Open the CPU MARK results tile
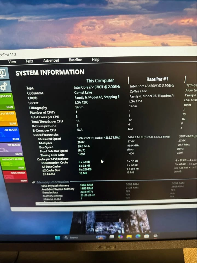 click(x=8, y=118)
